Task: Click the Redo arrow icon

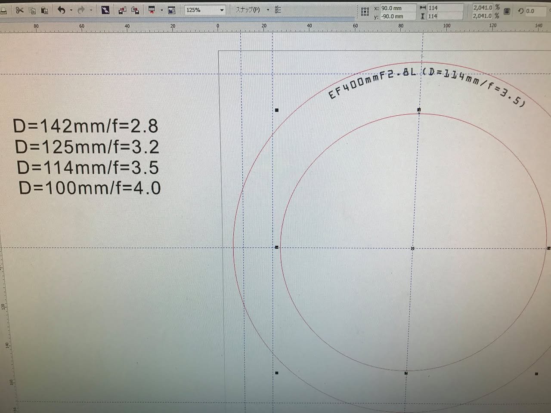Action: click(81, 10)
